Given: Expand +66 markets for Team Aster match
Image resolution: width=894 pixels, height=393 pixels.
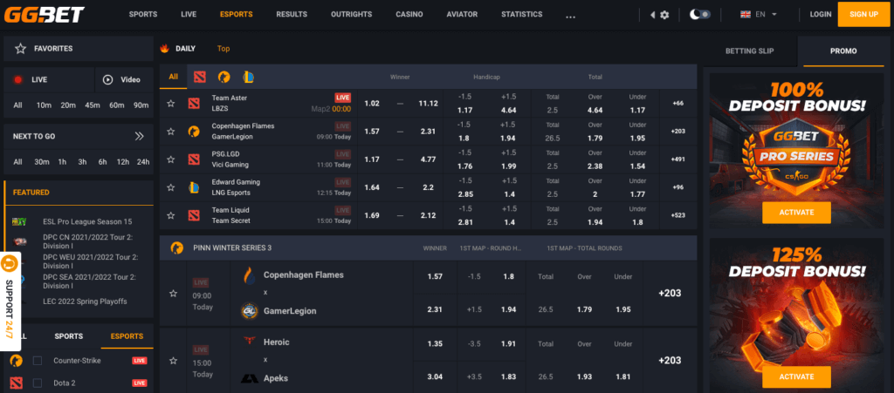Looking at the screenshot, I should coord(678,104).
